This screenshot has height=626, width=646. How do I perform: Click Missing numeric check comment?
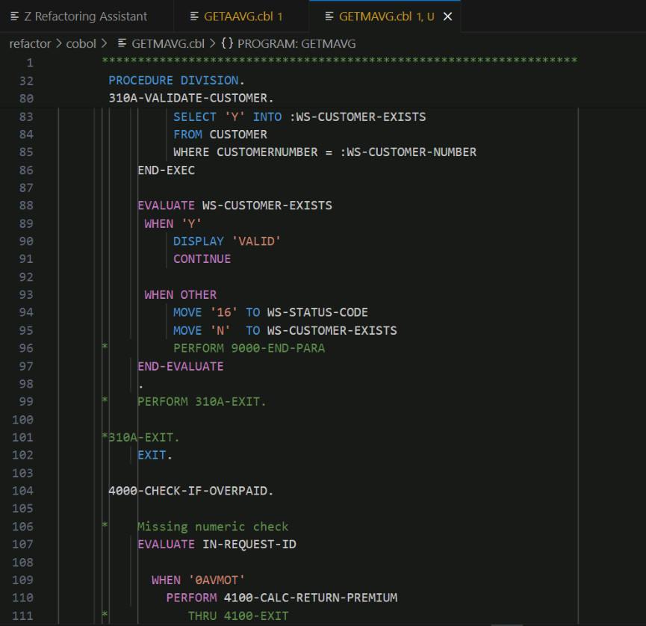213,527
